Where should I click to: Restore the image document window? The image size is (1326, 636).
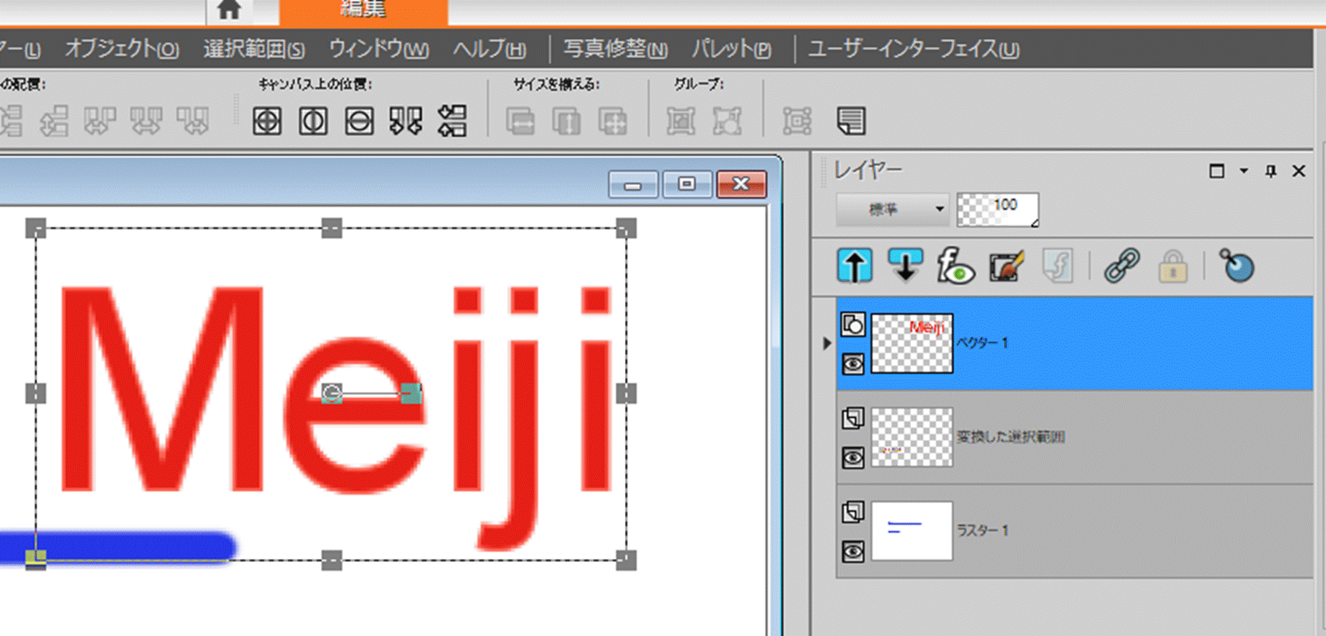tap(687, 184)
